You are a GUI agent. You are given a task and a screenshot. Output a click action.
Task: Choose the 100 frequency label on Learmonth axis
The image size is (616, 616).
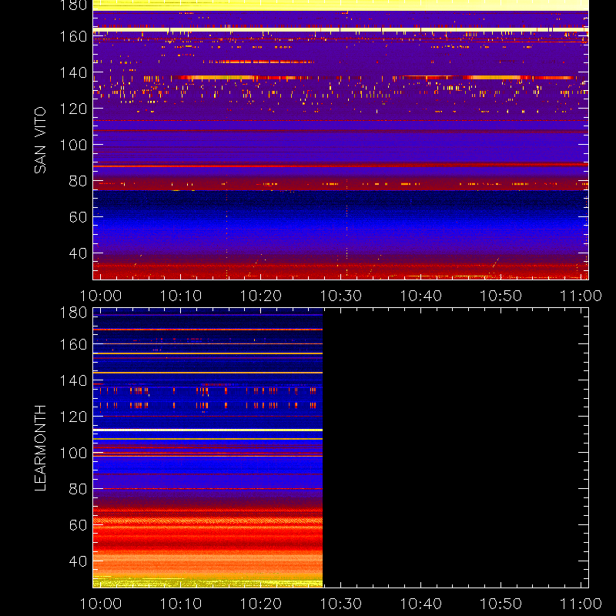coord(73,453)
